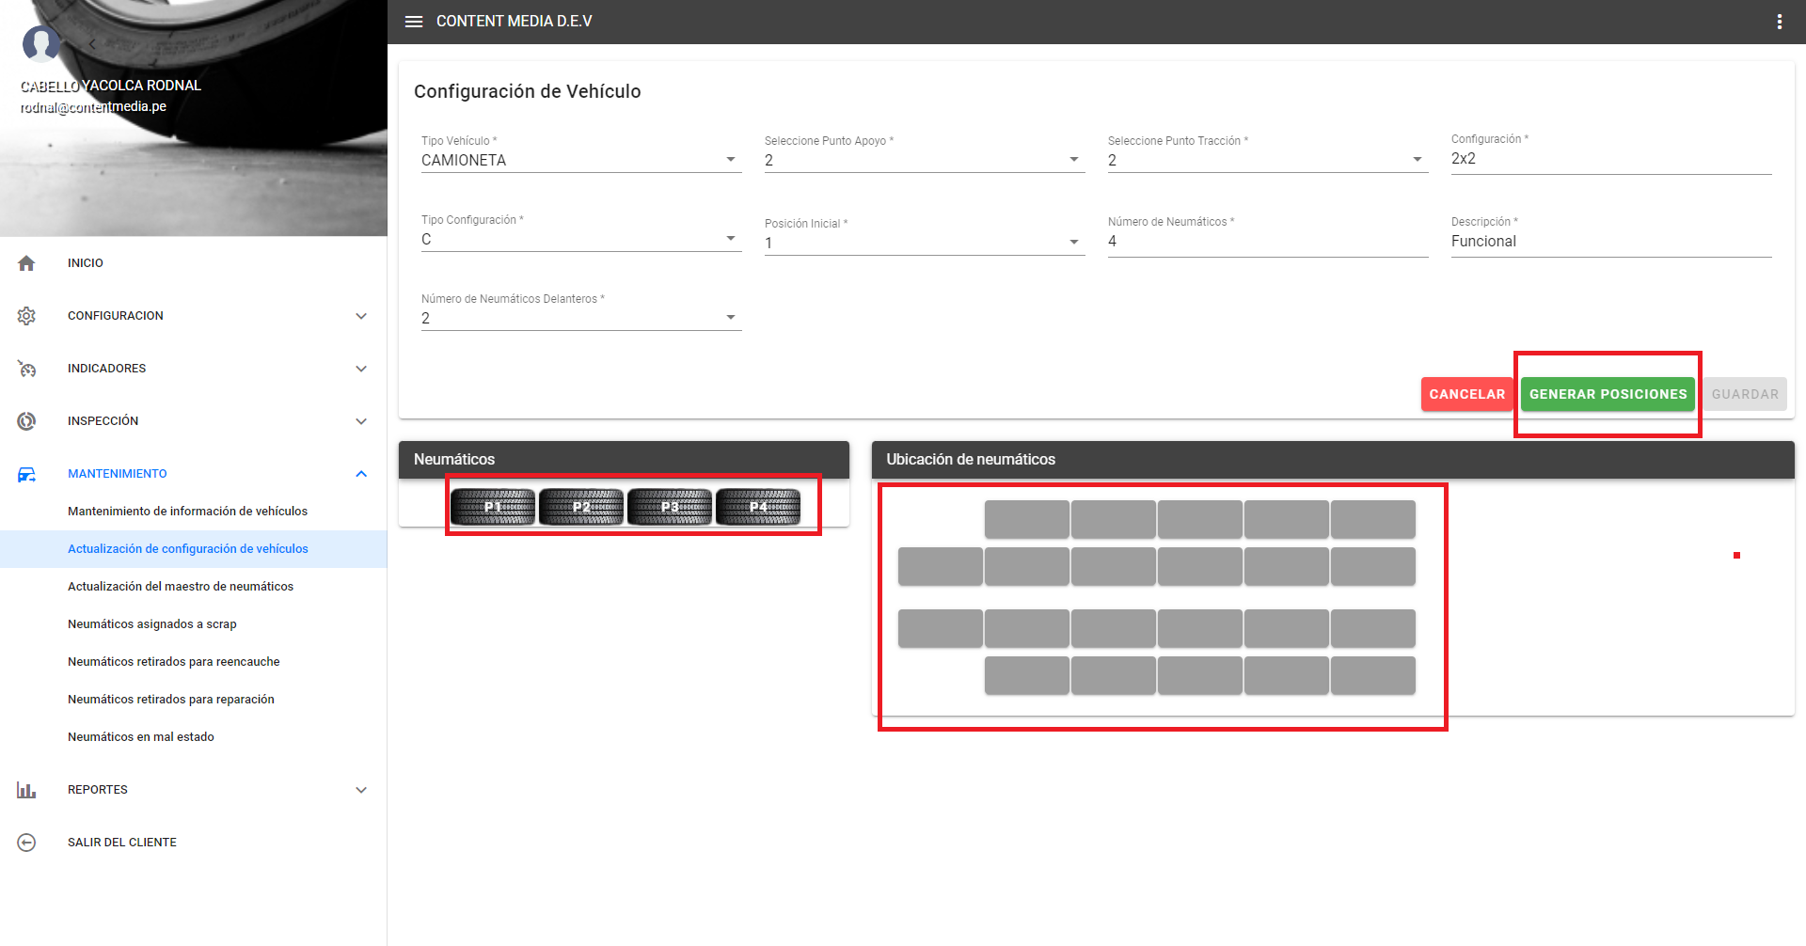
Task: Open Actualización del maestro de neumáticos
Action: tap(181, 587)
